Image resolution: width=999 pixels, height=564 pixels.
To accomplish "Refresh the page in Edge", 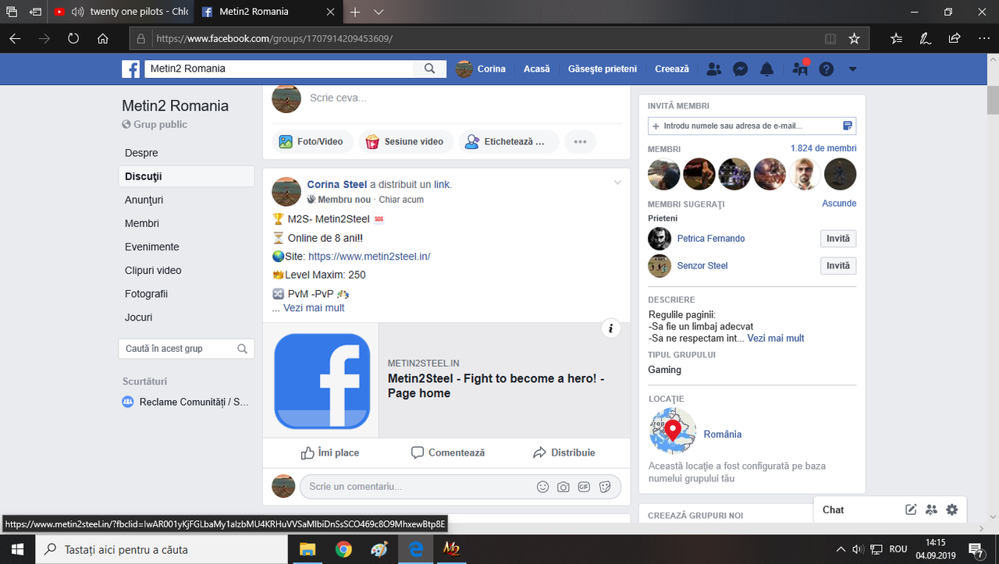I will pyautogui.click(x=73, y=38).
